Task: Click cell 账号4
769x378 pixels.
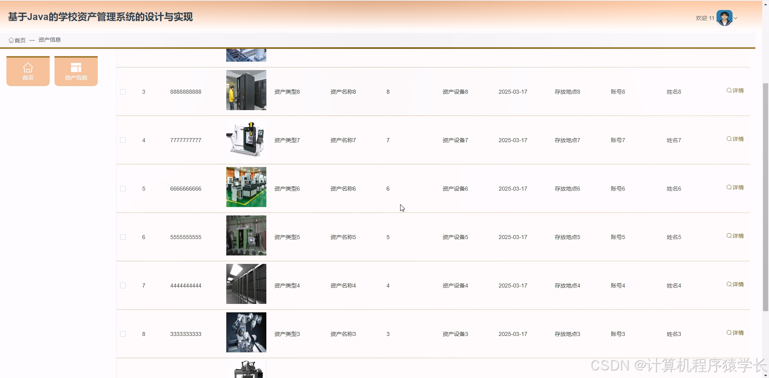Action: click(618, 286)
